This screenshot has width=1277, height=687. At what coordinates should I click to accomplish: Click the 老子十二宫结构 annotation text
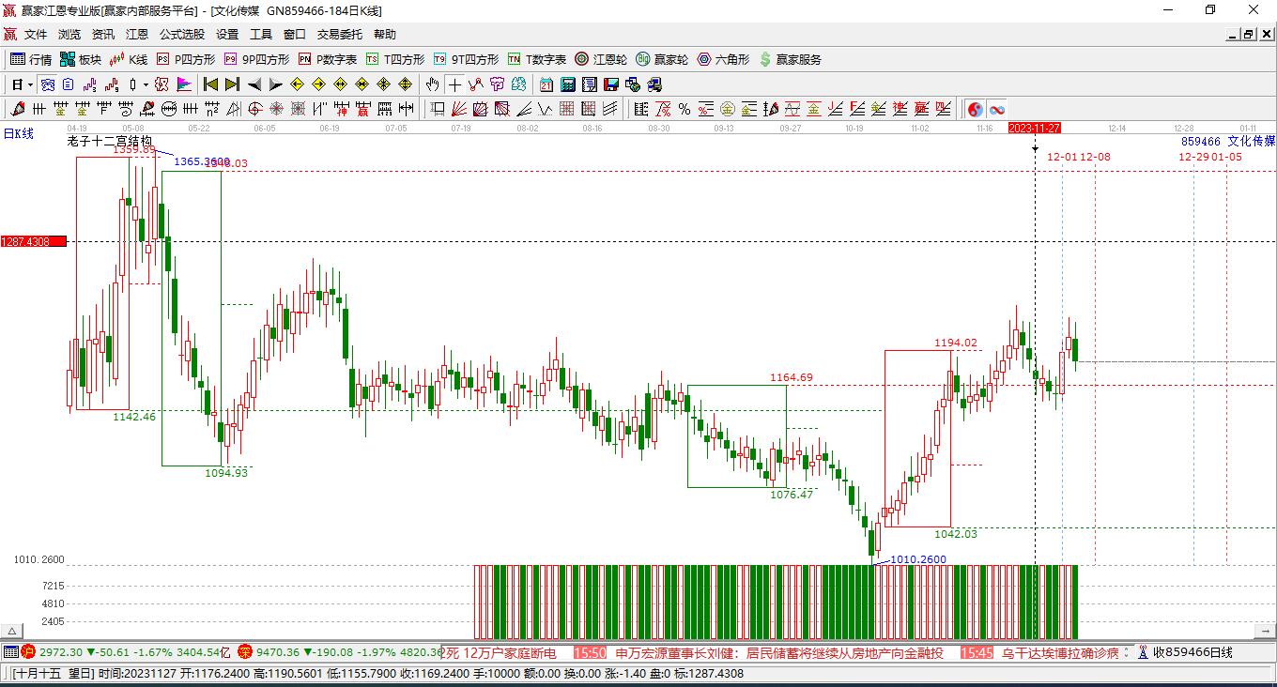tap(109, 141)
